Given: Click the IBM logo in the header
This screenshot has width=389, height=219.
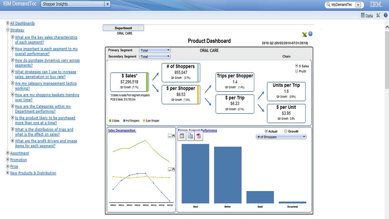Looking at the screenshot, I should click(376, 5).
